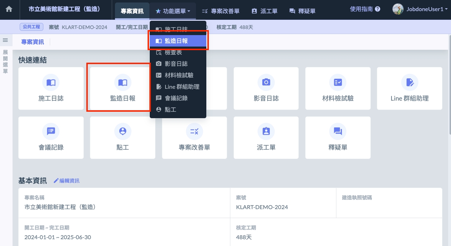Screen dimensions: 451x246
Task: Open the 派工單 quick link card
Action: coord(266,138)
